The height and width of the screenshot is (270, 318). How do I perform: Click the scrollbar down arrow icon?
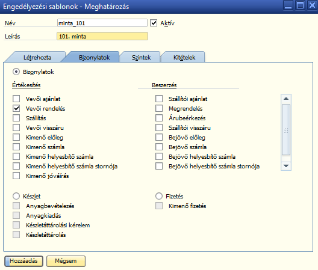point(286,166)
